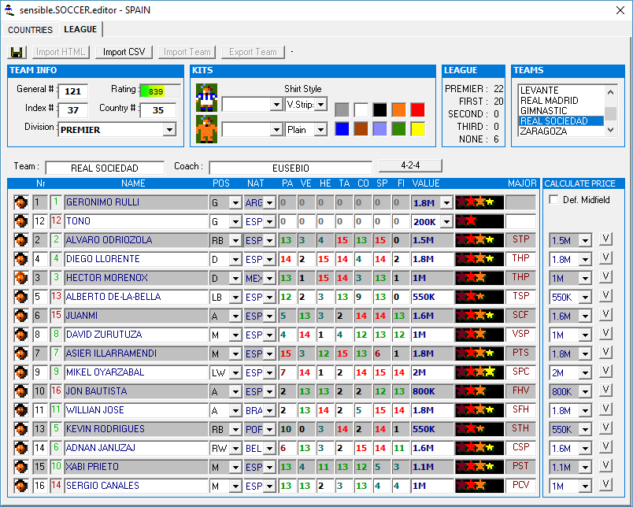Enable the Def. Midfield checkbox
The image size is (633, 507).
point(553,200)
